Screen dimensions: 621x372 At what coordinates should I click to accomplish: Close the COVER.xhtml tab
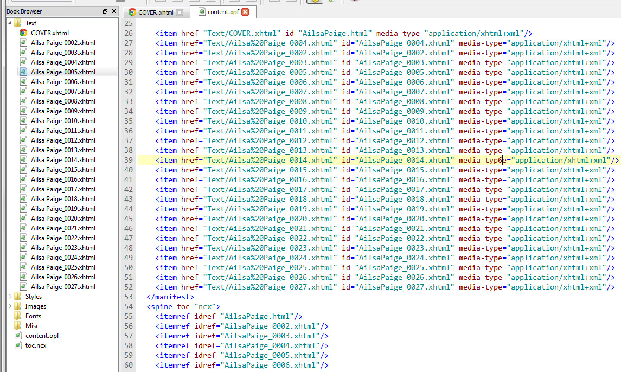tap(180, 12)
